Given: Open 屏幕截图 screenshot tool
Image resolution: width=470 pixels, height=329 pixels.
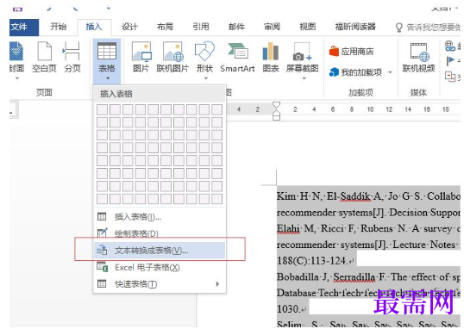Looking at the screenshot, I should tap(302, 58).
